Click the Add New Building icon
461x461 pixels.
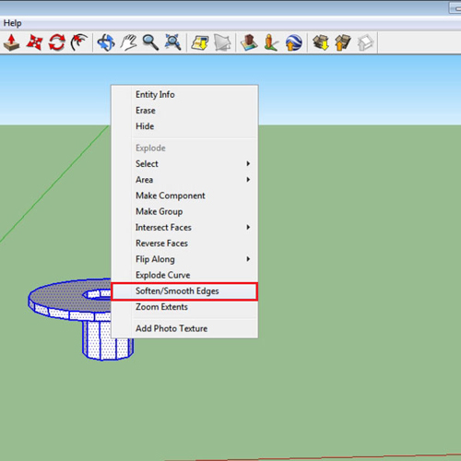point(249,42)
